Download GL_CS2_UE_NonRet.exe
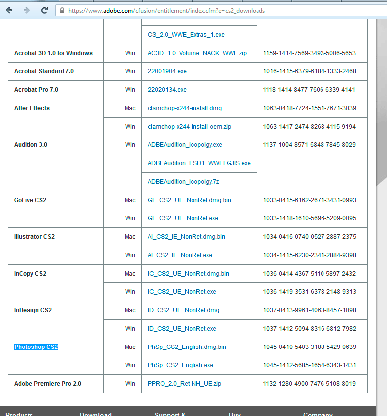Image resolution: width=387 pixels, height=416 pixels. tap(183, 218)
